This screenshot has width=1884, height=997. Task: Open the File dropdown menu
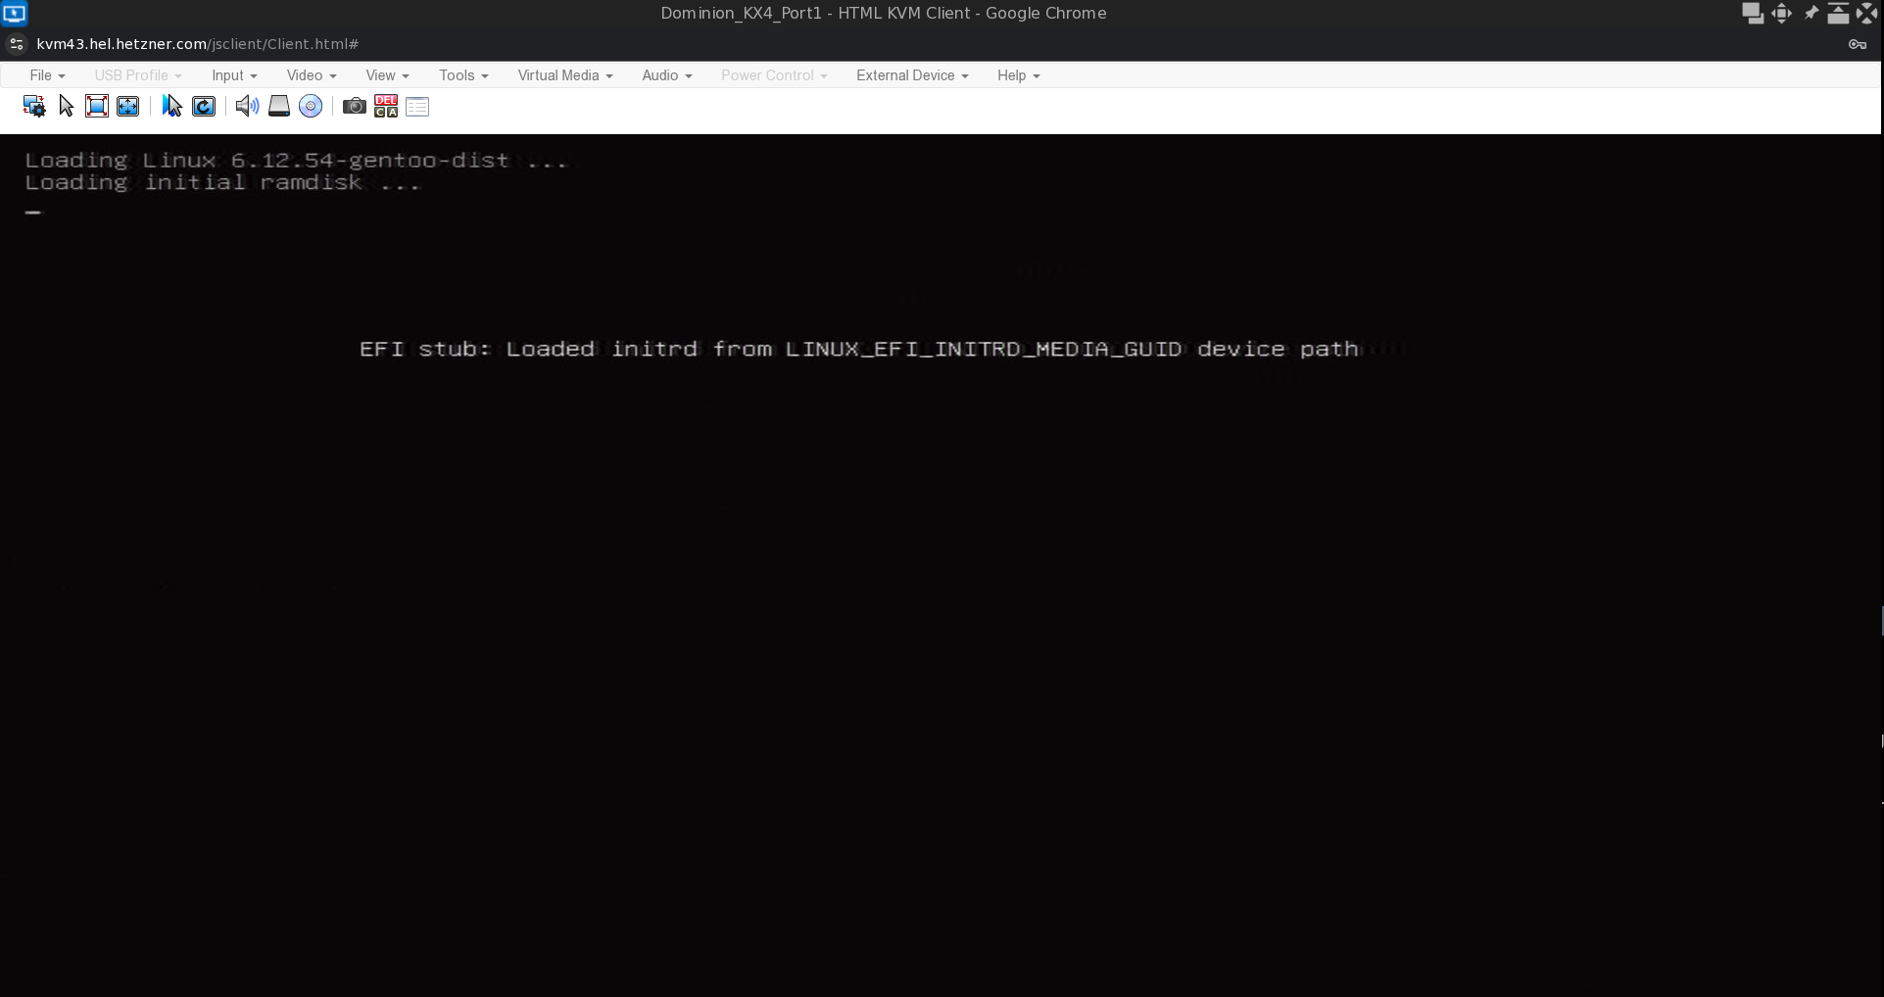click(x=47, y=75)
